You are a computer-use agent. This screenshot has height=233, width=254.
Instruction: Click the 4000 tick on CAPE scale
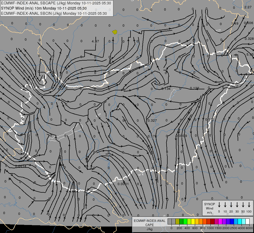coord(242,228)
